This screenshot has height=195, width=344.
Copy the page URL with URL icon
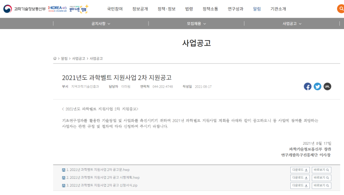(327, 87)
